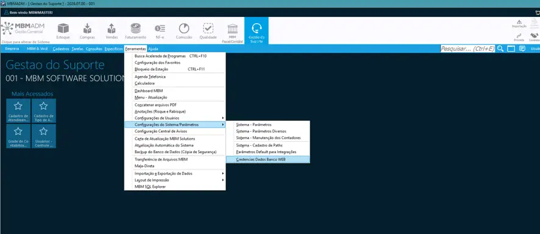Image resolution: width=540 pixels, height=234 pixels.
Task: Click the Contratos handshake icon
Action: 534,37
